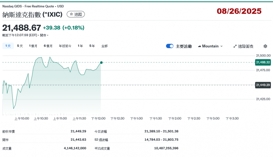Open chart settings gear icon
The width and height of the screenshot is (273, 157).
click(265, 46)
